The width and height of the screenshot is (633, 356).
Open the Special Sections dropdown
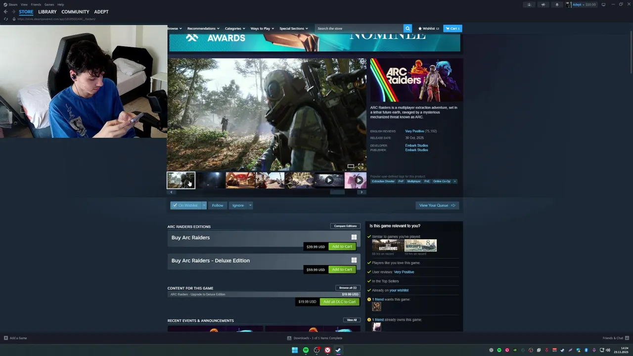(x=294, y=28)
